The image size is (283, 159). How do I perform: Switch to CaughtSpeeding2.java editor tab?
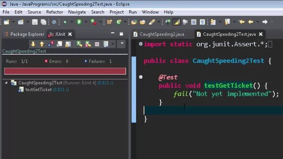tap(159, 34)
